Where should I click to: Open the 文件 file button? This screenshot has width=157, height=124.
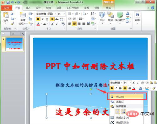7,8
